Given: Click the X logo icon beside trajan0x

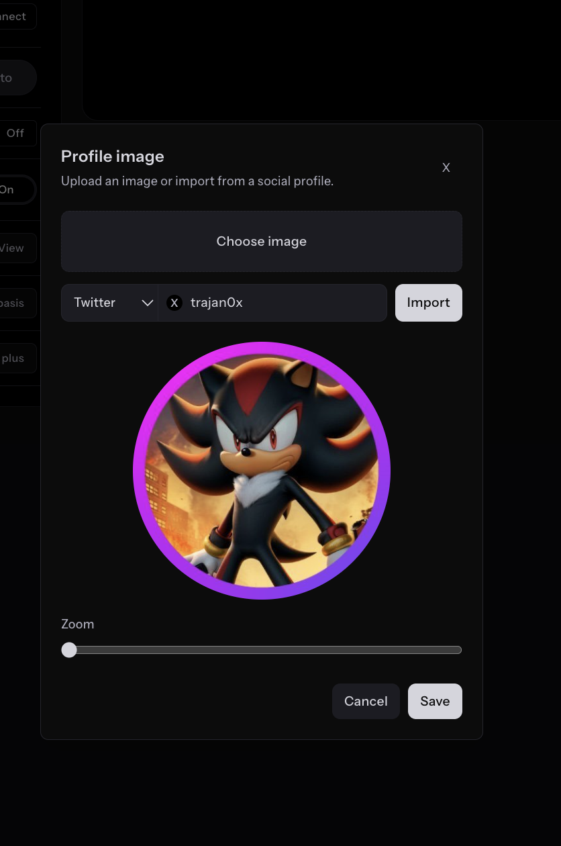Looking at the screenshot, I should pos(174,303).
